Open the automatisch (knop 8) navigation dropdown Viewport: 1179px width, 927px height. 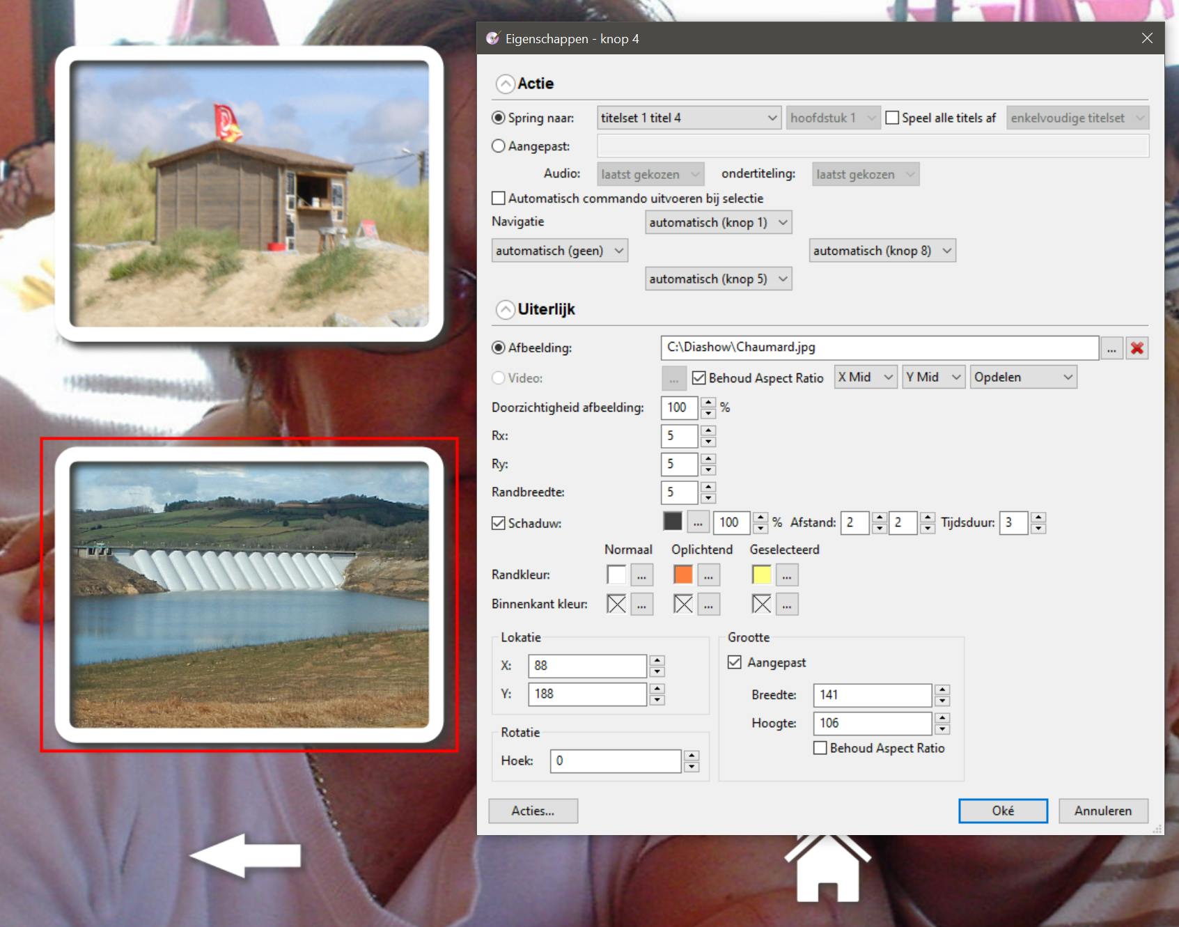pos(882,251)
